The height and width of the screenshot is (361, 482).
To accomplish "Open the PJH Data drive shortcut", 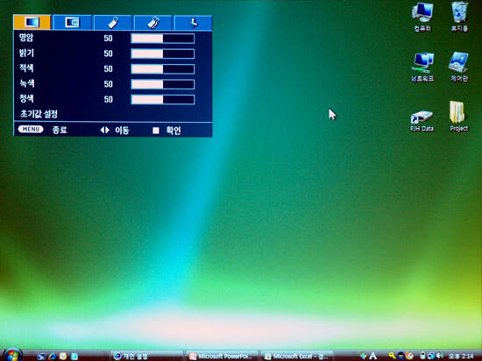I will click(422, 121).
